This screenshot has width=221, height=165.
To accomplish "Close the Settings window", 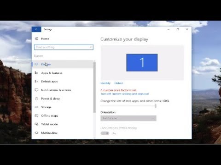I will tap(187, 29).
